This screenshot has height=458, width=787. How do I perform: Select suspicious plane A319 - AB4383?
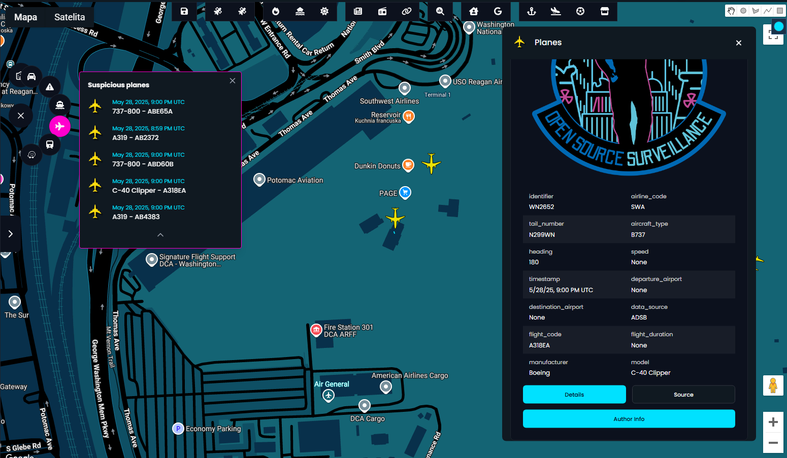point(160,212)
